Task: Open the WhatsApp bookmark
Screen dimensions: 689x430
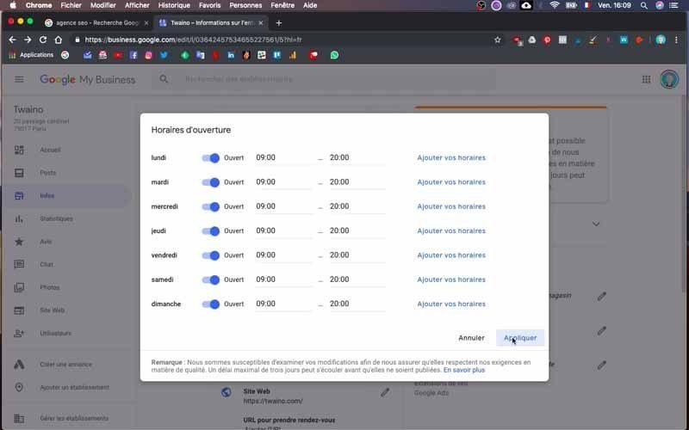Action: (334, 55)
